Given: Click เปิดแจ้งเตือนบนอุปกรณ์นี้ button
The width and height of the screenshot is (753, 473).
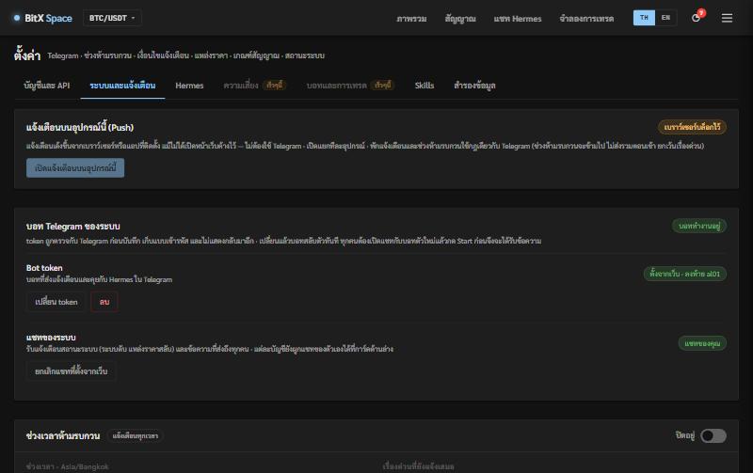Looking at the screenshot, I should coord(75,168).
